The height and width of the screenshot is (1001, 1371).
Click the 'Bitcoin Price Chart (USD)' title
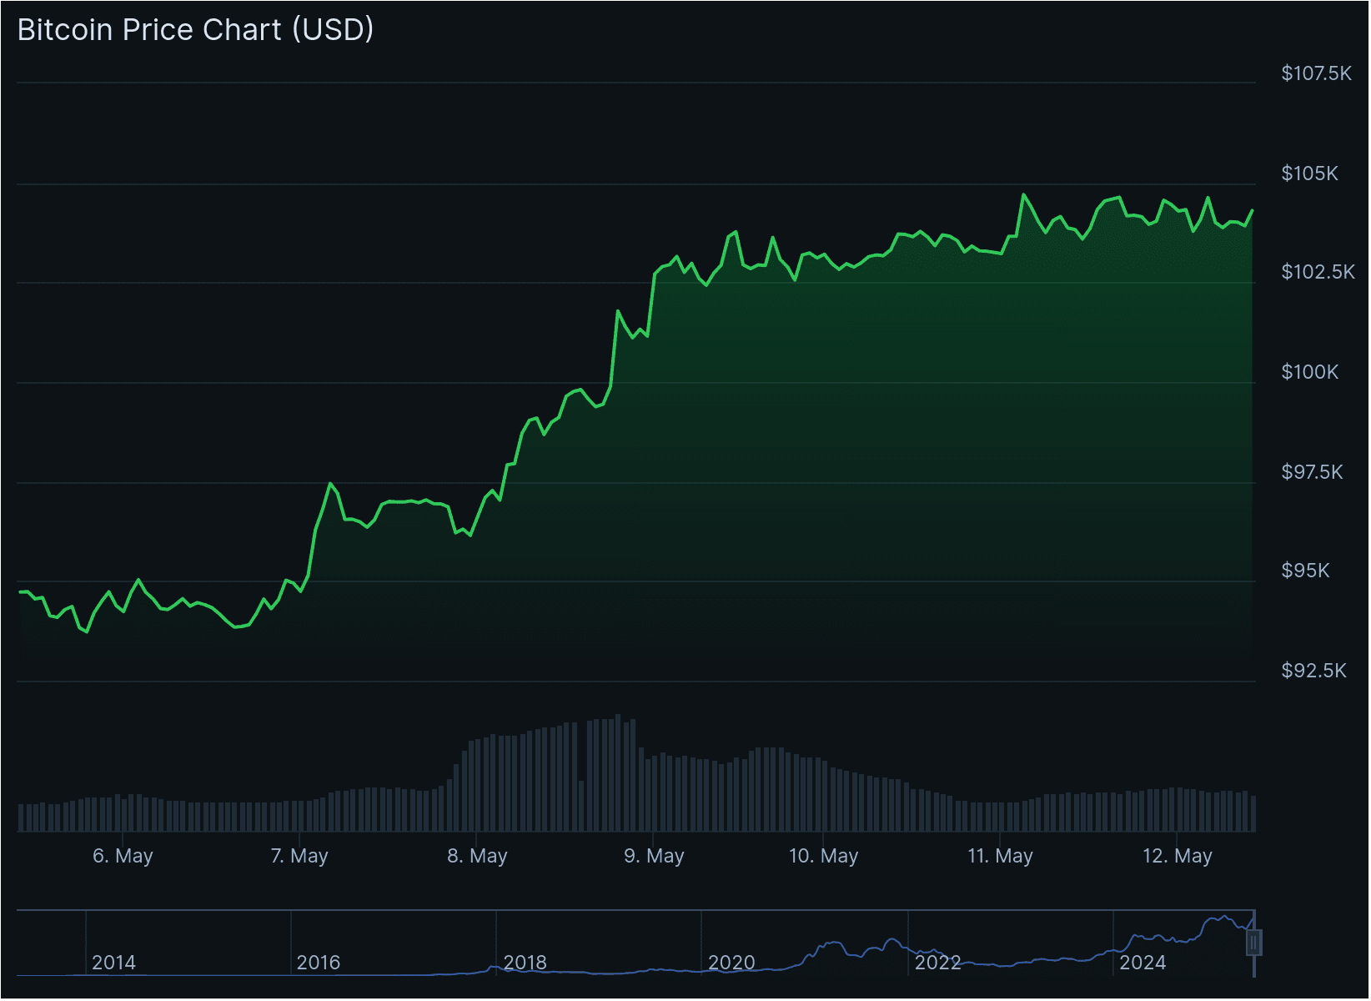[196, 30]
